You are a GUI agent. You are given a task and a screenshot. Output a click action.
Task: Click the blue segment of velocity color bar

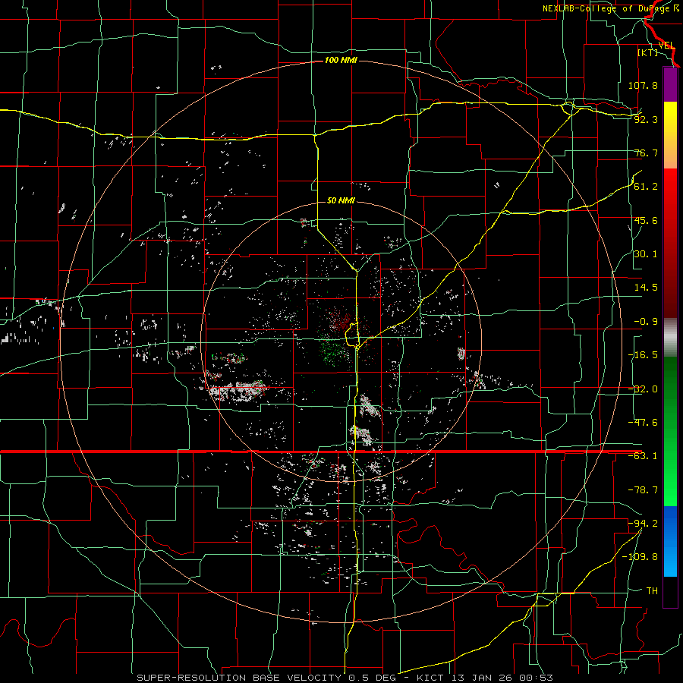click(x=670, y=541)
